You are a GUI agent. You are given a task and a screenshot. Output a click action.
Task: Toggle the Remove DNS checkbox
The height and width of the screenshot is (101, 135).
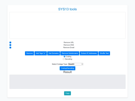click(10, 45)
